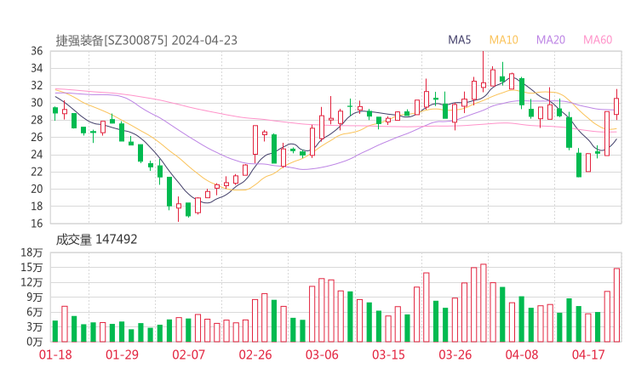Viewport: 630px width, 374px height.
Task: Click the 9万 volume axis label
Action: pyautogui.click(x=34, y=297)
